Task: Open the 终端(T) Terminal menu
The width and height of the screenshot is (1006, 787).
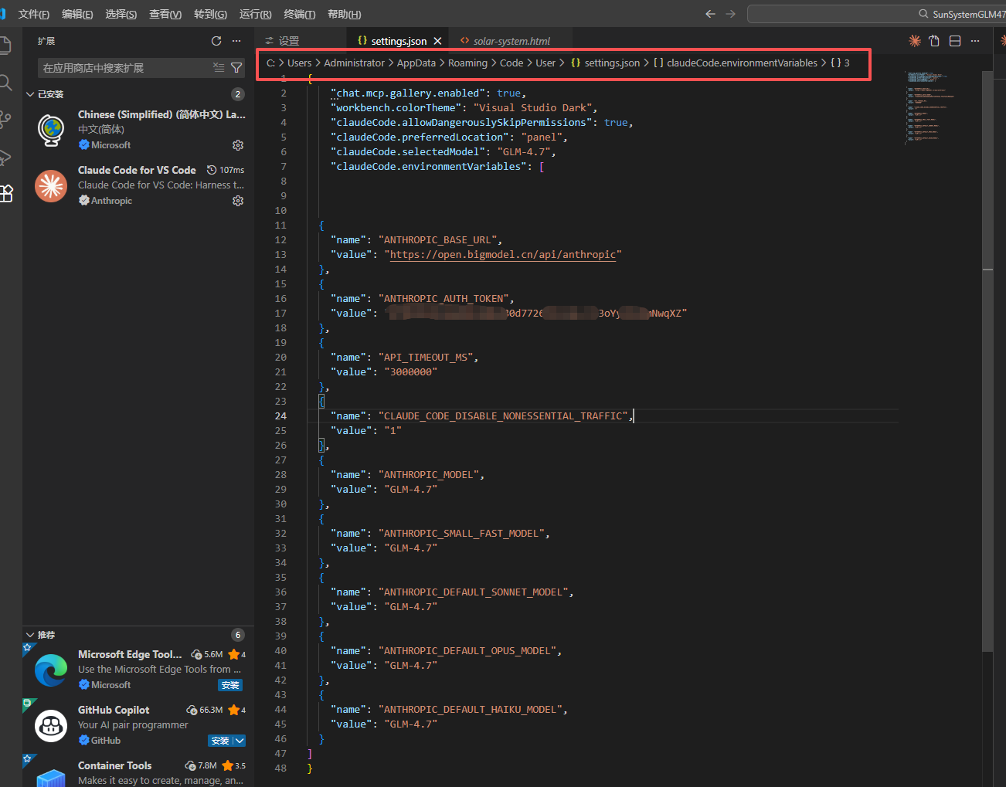Action: coord(300,14)
